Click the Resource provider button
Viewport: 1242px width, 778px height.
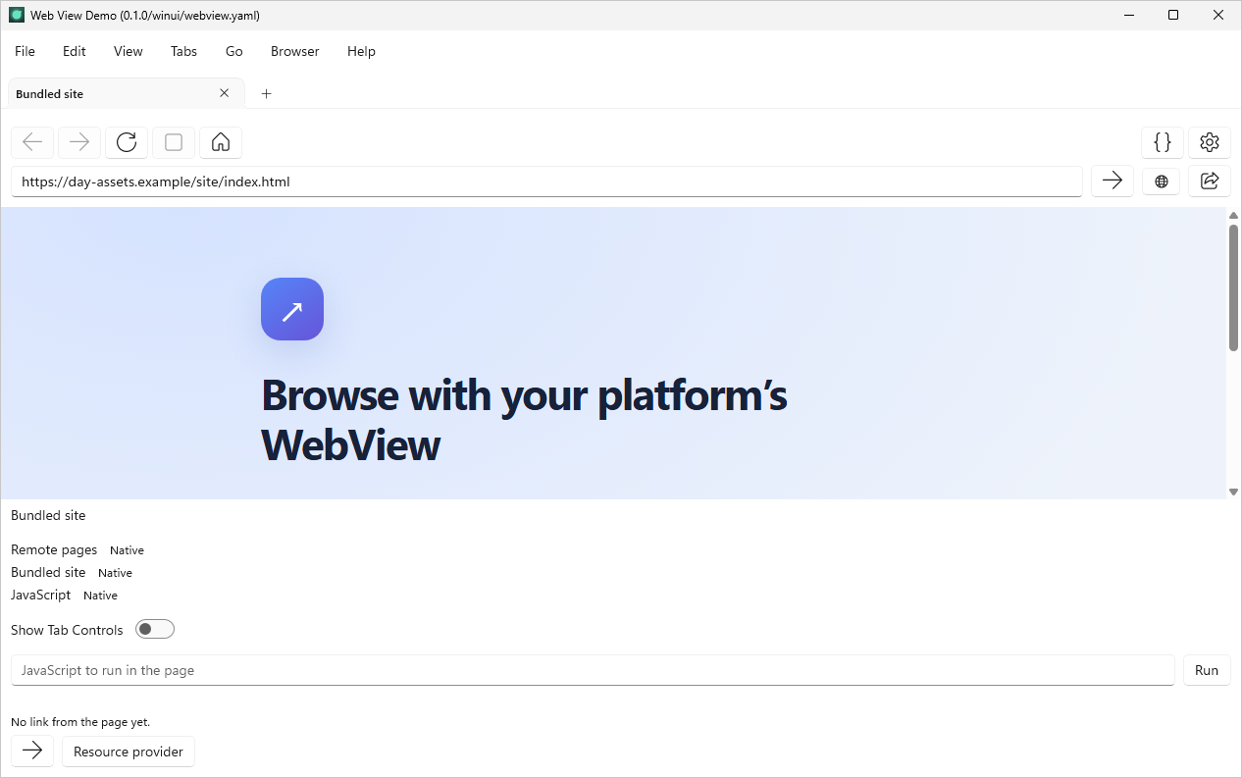[129, 752]
